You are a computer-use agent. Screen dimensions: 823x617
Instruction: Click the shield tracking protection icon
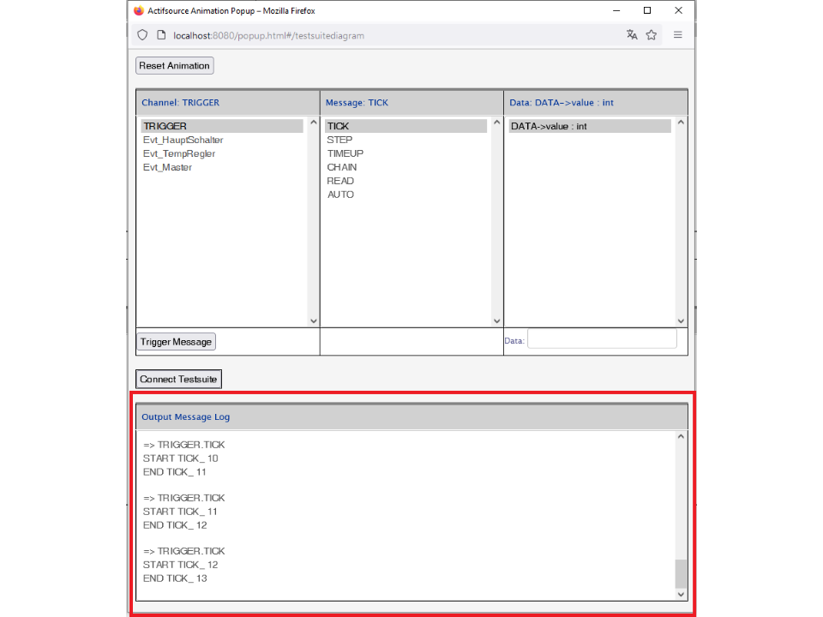point(142,35)
